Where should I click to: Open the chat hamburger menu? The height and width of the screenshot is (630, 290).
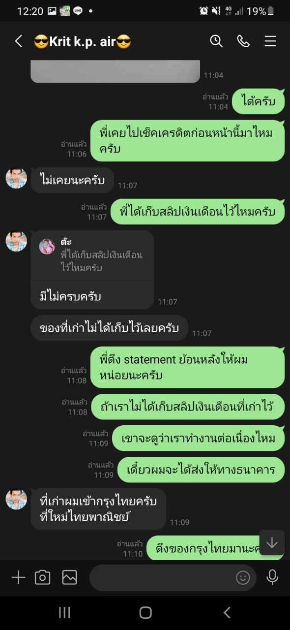(x=270, y=41)
